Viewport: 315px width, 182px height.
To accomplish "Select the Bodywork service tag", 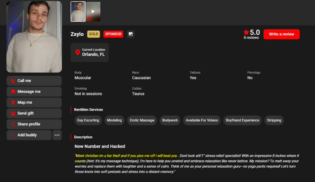I will point(170,120).
